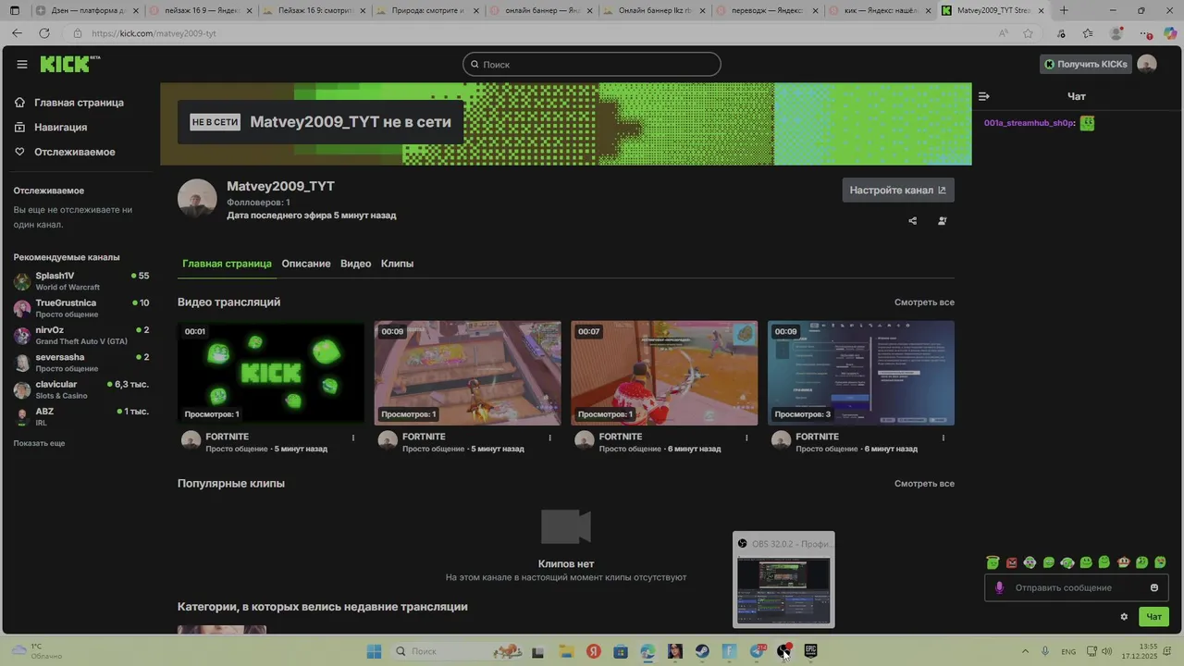Select the monkey-faced emote above chat input
The image size is (1184, 666).
coord(1124,562)
